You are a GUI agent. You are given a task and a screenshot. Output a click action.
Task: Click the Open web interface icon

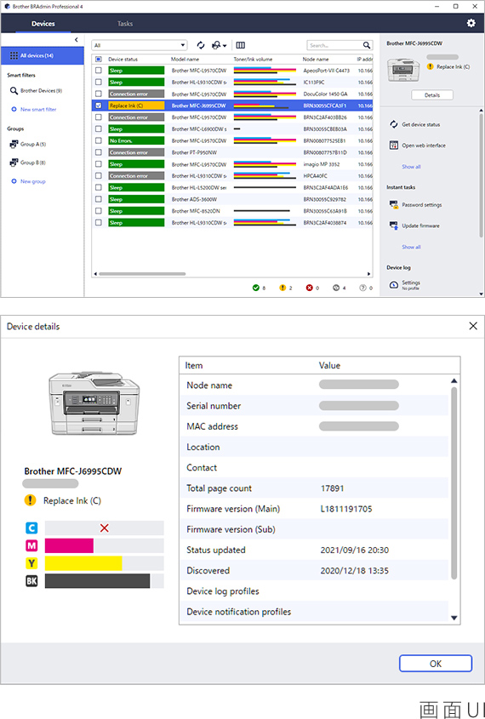pos(393,145)
